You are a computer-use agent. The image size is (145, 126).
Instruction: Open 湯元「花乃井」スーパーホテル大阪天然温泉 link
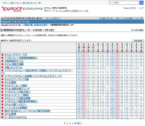(x=27, y=111)
